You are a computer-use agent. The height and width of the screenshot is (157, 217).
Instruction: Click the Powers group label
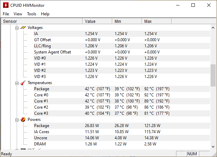34,120
